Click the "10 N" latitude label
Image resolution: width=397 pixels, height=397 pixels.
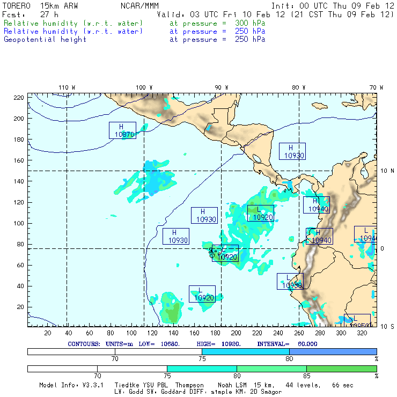click(387, 171)
